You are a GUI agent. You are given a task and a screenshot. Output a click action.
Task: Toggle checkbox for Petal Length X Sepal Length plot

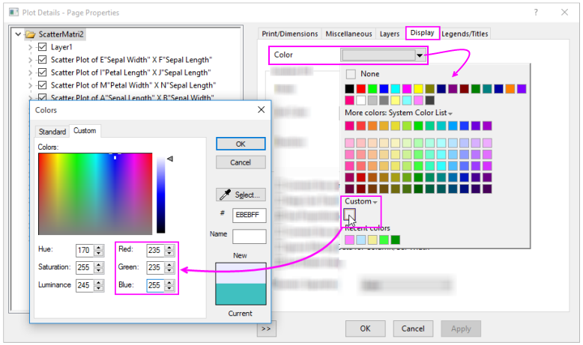(x=43, y=73)
